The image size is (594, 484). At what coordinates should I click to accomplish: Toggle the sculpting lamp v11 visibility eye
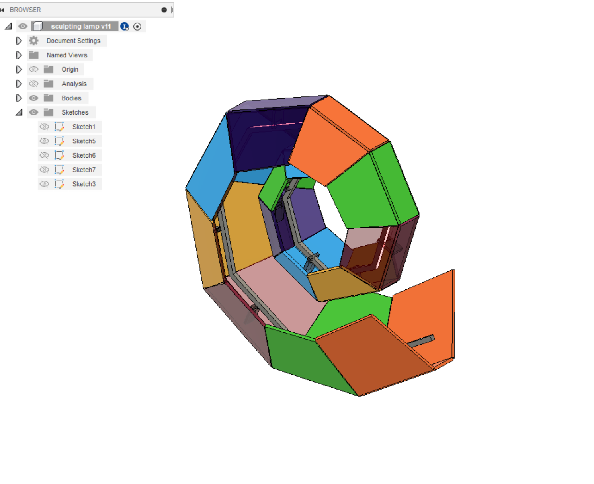(23, 26)
